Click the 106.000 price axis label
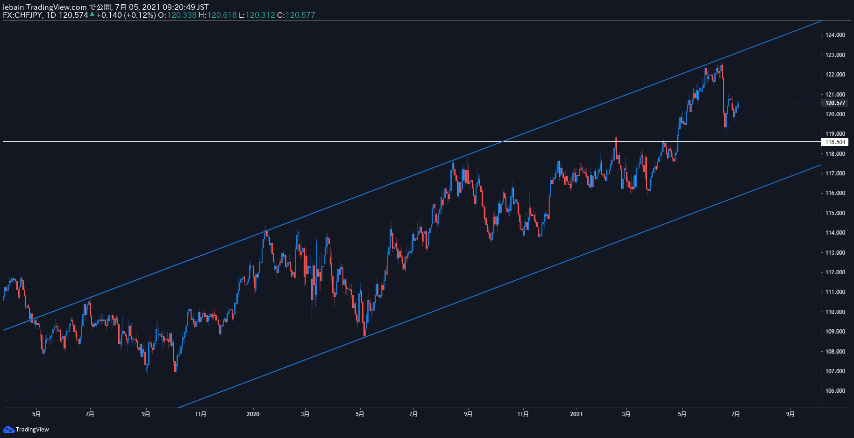854x438 pixels. tap(835, 391)
